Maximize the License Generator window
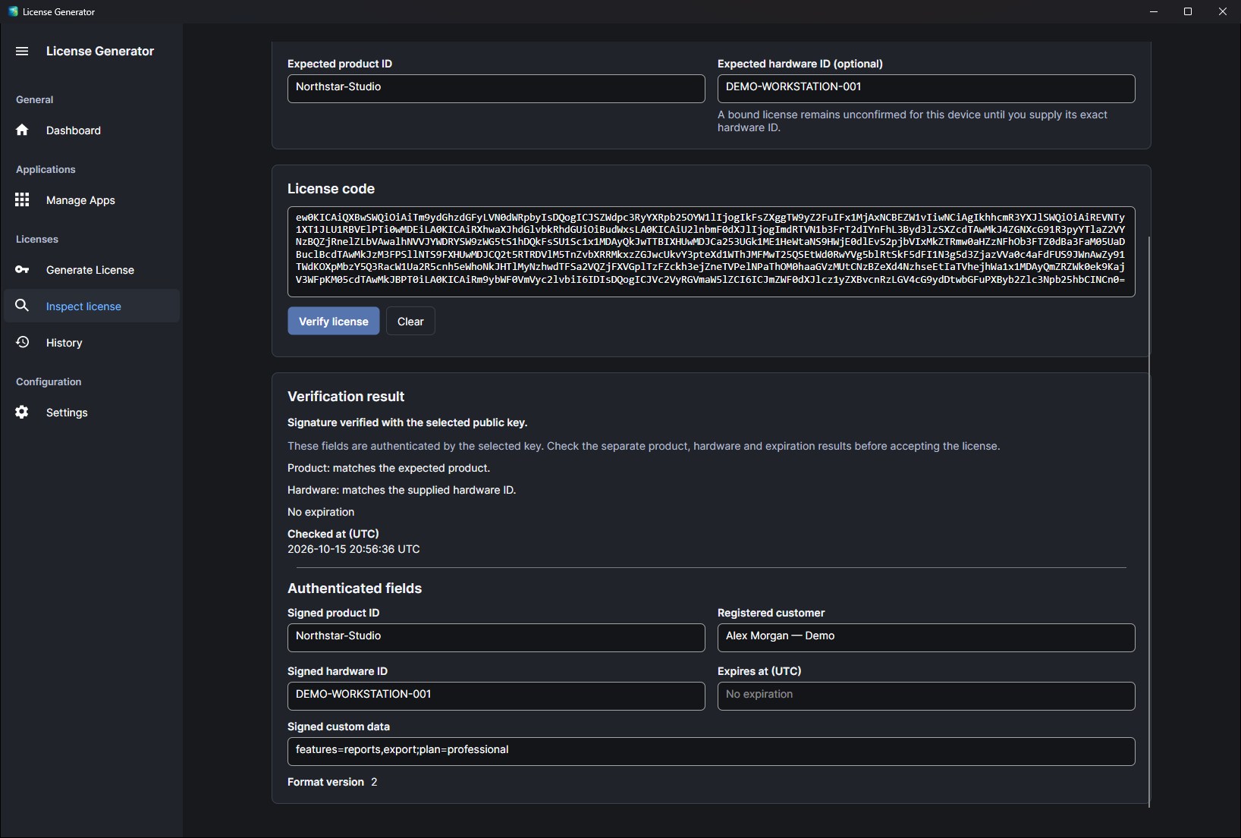The image size is (1241, 838). pyautogui.click(x=1188, y=11)
